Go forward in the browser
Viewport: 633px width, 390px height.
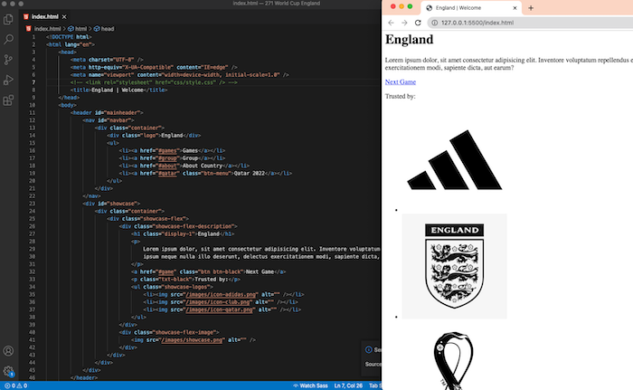click(404, 23)
